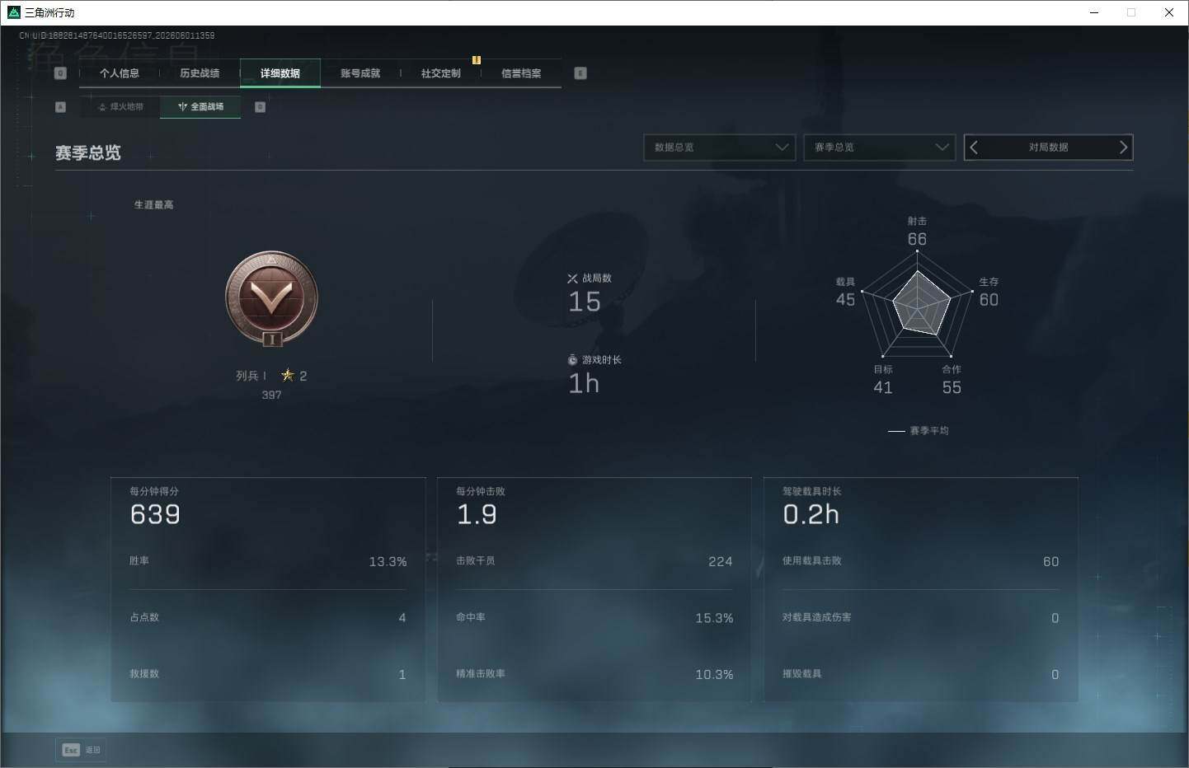Click the Esc key icon at bottom
The image size is (1189, 768).
pyautogui.click(x=71, y=750)
